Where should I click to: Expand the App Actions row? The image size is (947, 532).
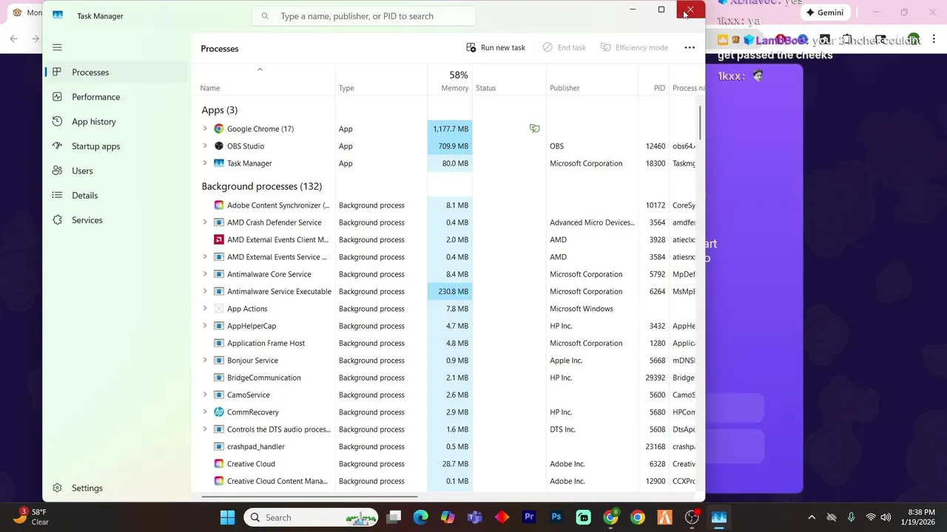click(x=205, y=308)
